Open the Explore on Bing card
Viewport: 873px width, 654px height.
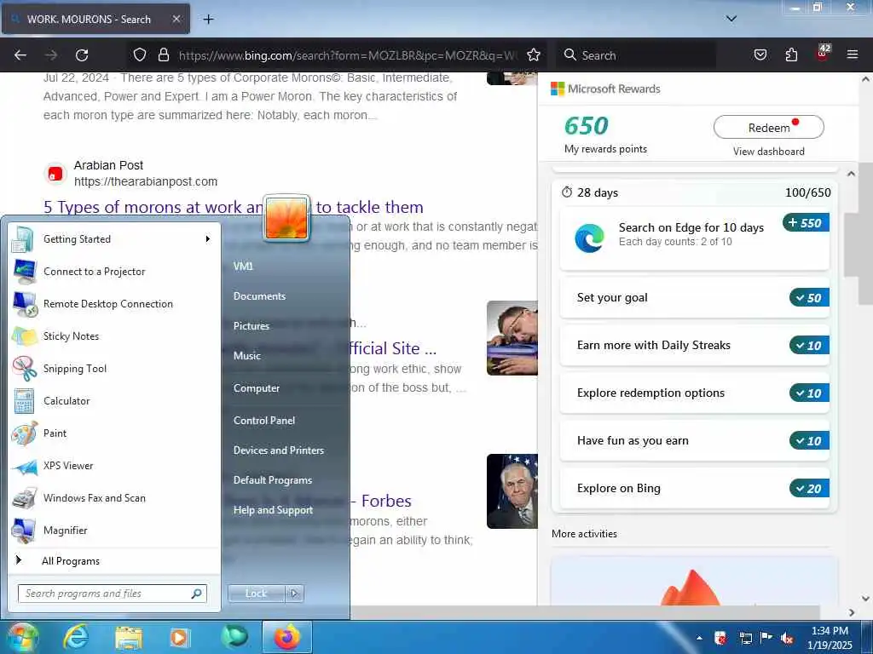point(694,488)
